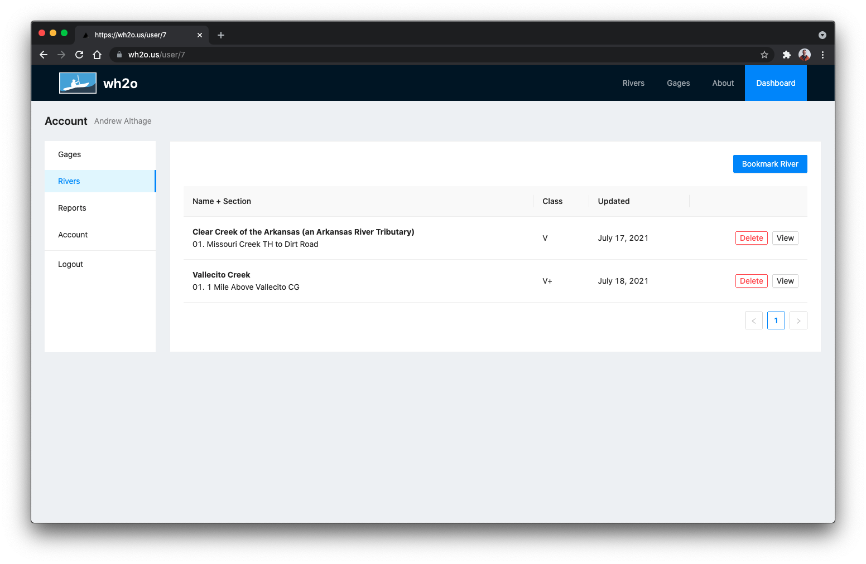The width and height of the screenshot is (866, 564).
Task: Go back using browser back arrow
Action: coord(44,55)
